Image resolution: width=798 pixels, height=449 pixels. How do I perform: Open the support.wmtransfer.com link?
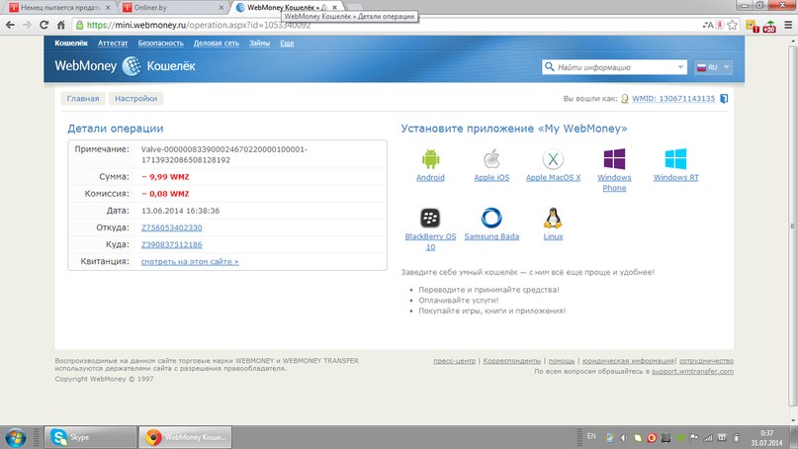tap(692, 371)
